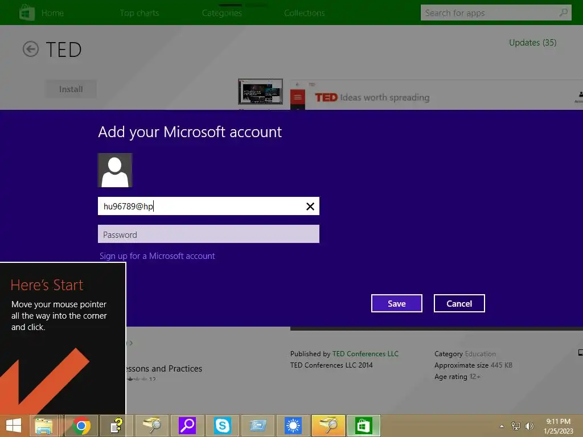Open the Categories menu item
This screenshot has height=437, width=583.
tap(222, 13)
